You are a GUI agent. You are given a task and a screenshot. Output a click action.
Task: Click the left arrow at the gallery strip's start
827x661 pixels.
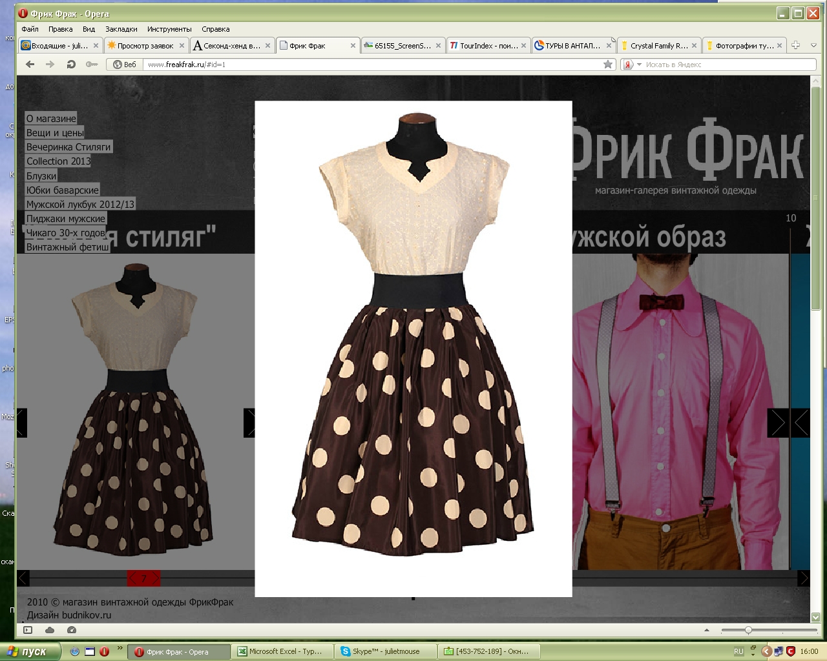click(23, 578)
